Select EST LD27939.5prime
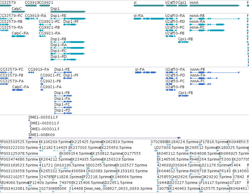Viewport: 249px width, 193px height. 169,148
